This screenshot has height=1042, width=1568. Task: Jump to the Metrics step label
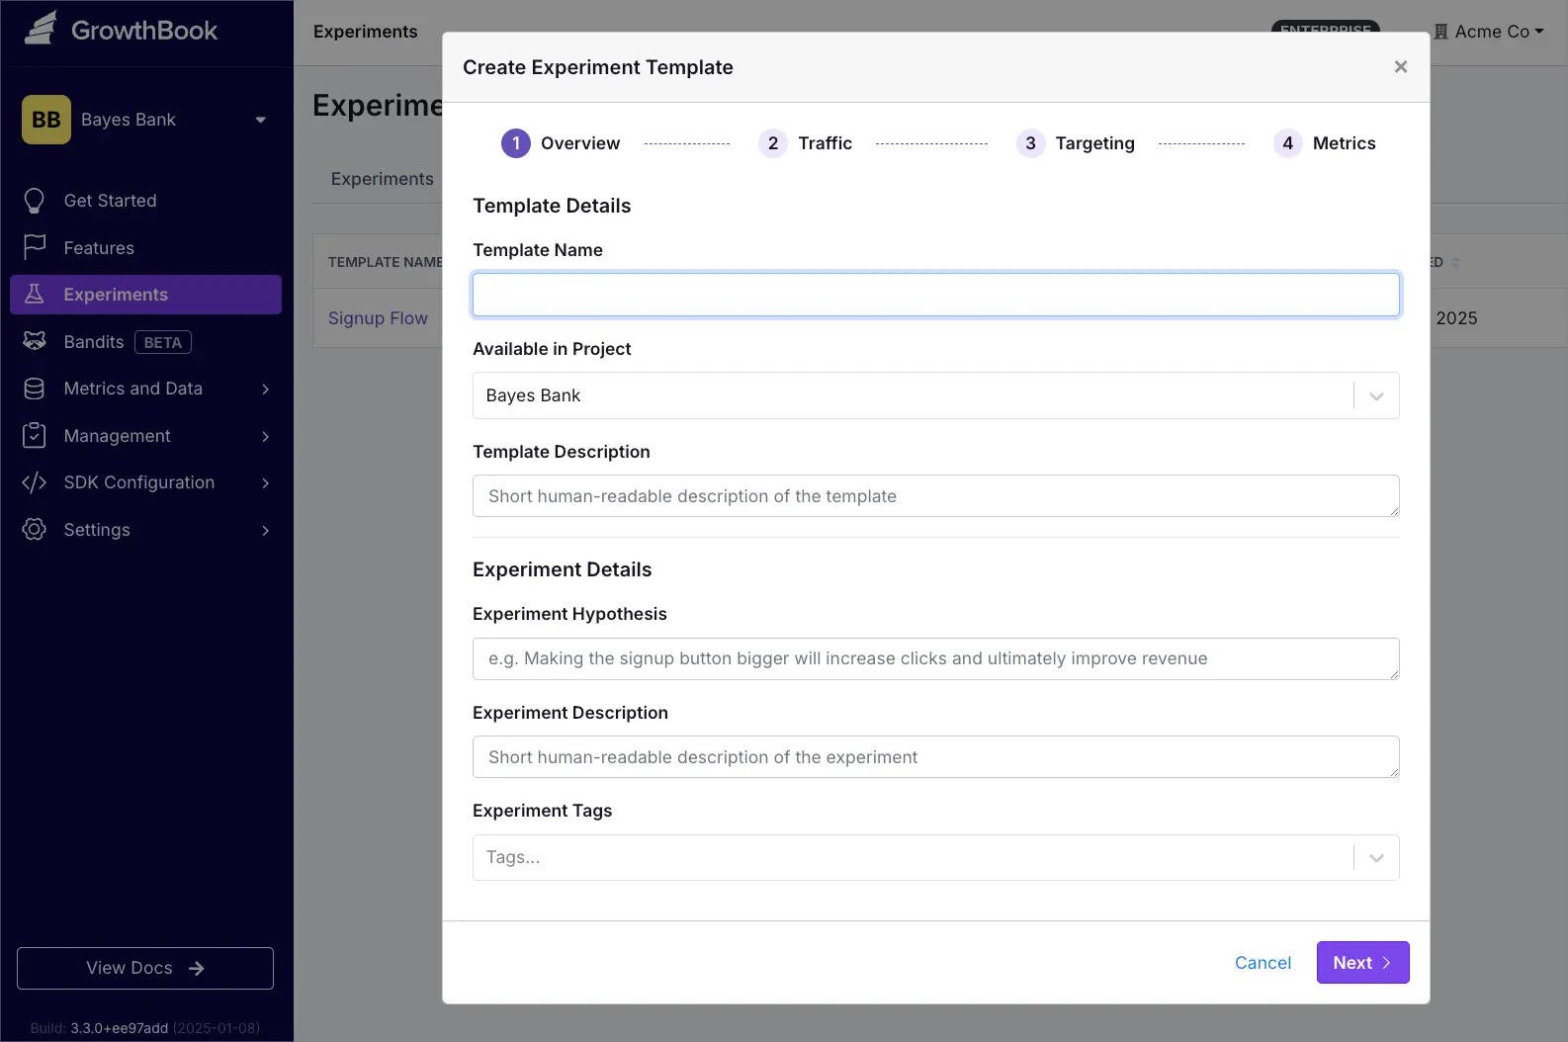point(1344,143)
